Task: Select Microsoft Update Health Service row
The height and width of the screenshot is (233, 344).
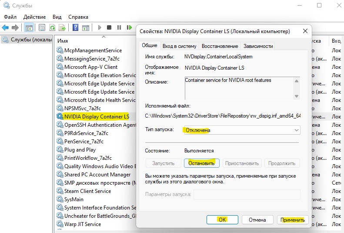Action: tap(96, 100)
